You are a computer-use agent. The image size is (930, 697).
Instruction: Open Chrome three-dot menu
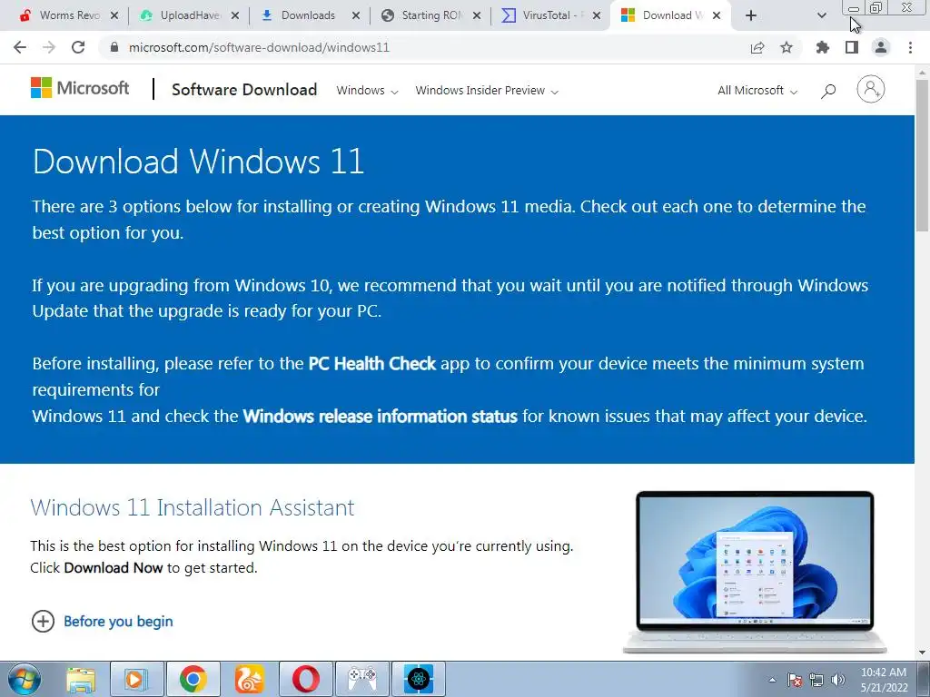click(910, 47)
